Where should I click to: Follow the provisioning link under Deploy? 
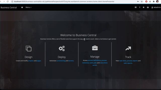point(61,61)
